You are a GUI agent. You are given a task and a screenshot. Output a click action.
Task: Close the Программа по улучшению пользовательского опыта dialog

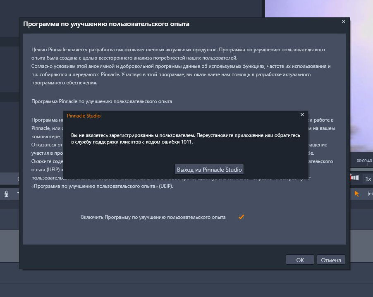(344, 22)
